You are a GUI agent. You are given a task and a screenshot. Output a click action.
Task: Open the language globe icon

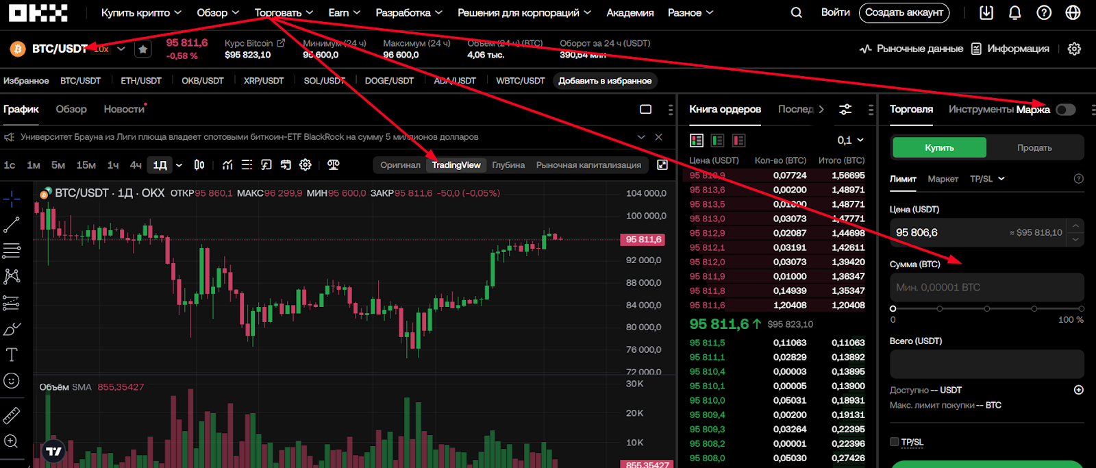click(x=1073, y=12)
